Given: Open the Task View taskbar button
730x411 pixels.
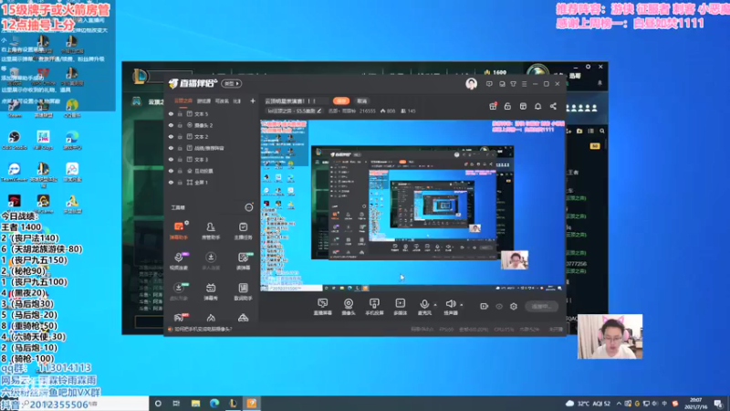Looking at the screenshot, I should 176,403.
